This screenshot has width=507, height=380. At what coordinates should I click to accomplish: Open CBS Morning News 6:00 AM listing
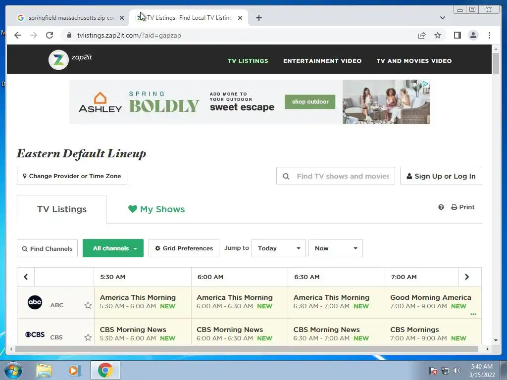[x=240, y=332]
